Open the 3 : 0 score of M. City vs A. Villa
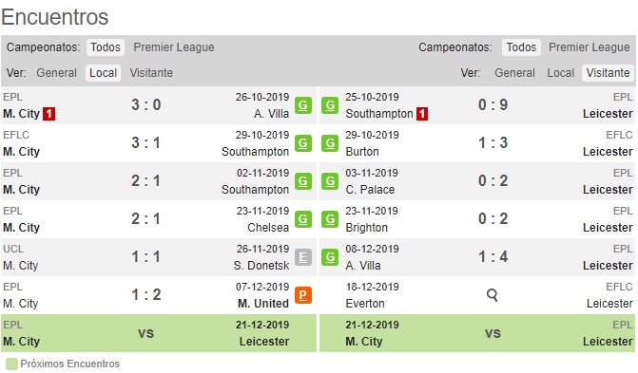The height and width of the screenshot is (373, 638). 146,105
